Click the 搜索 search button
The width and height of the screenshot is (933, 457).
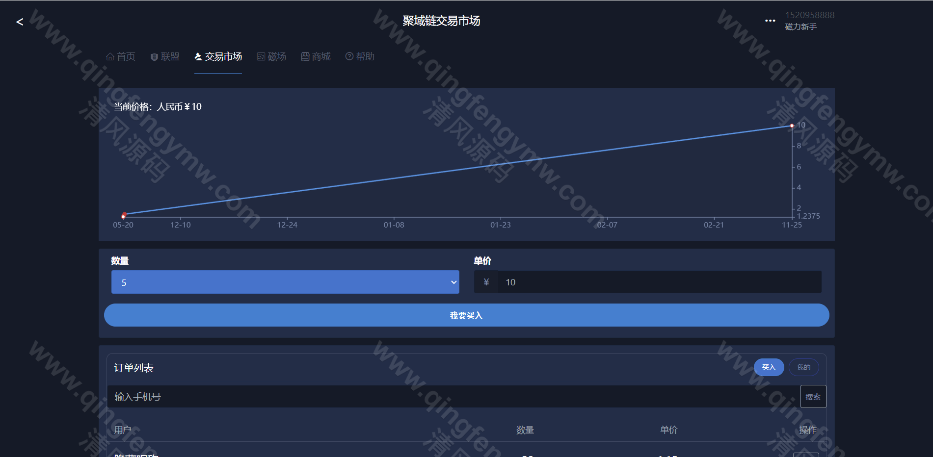pyautogui.click(x=813, y=397)
